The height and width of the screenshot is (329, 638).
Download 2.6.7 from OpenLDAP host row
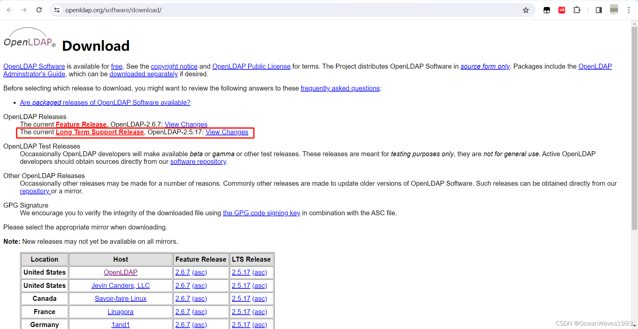pos(183,272)
